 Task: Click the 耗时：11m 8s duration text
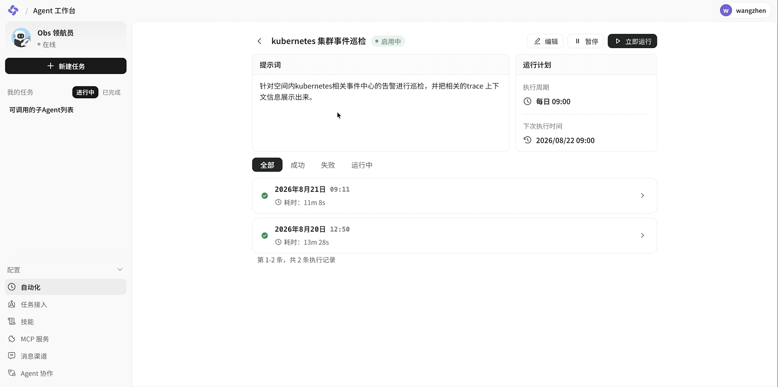[304, 202]
